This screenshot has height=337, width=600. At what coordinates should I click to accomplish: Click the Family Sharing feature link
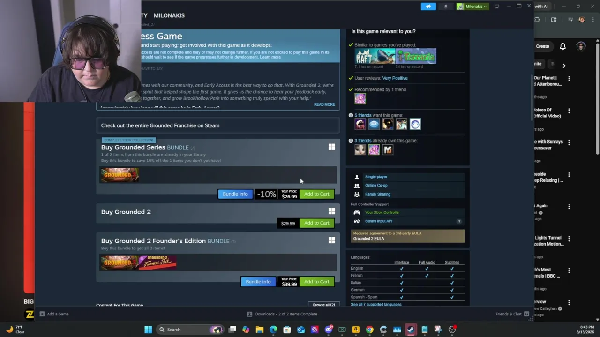point(378,194)
